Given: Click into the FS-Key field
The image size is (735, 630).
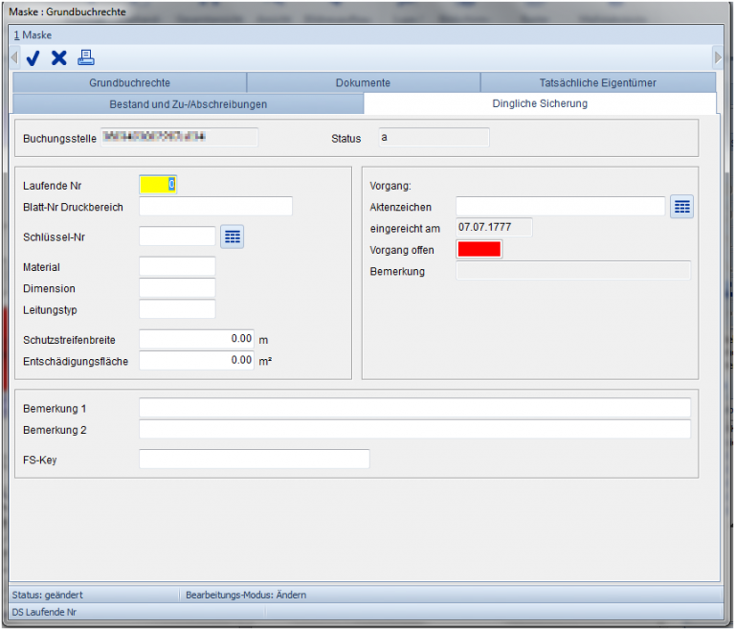Looking at the screenshot, I should [x=254, y=459].
